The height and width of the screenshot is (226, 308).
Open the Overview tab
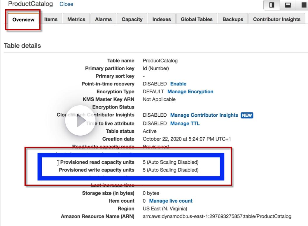point(23,20)
